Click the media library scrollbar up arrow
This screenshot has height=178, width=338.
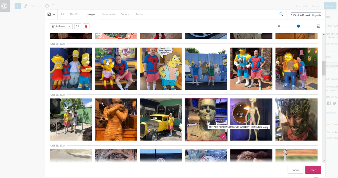coord(324,34)
